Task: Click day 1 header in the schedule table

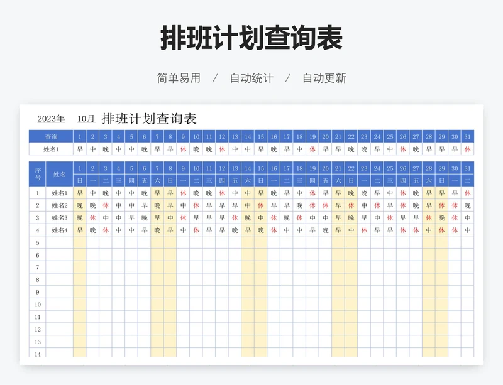Action: tap(80, 168)
